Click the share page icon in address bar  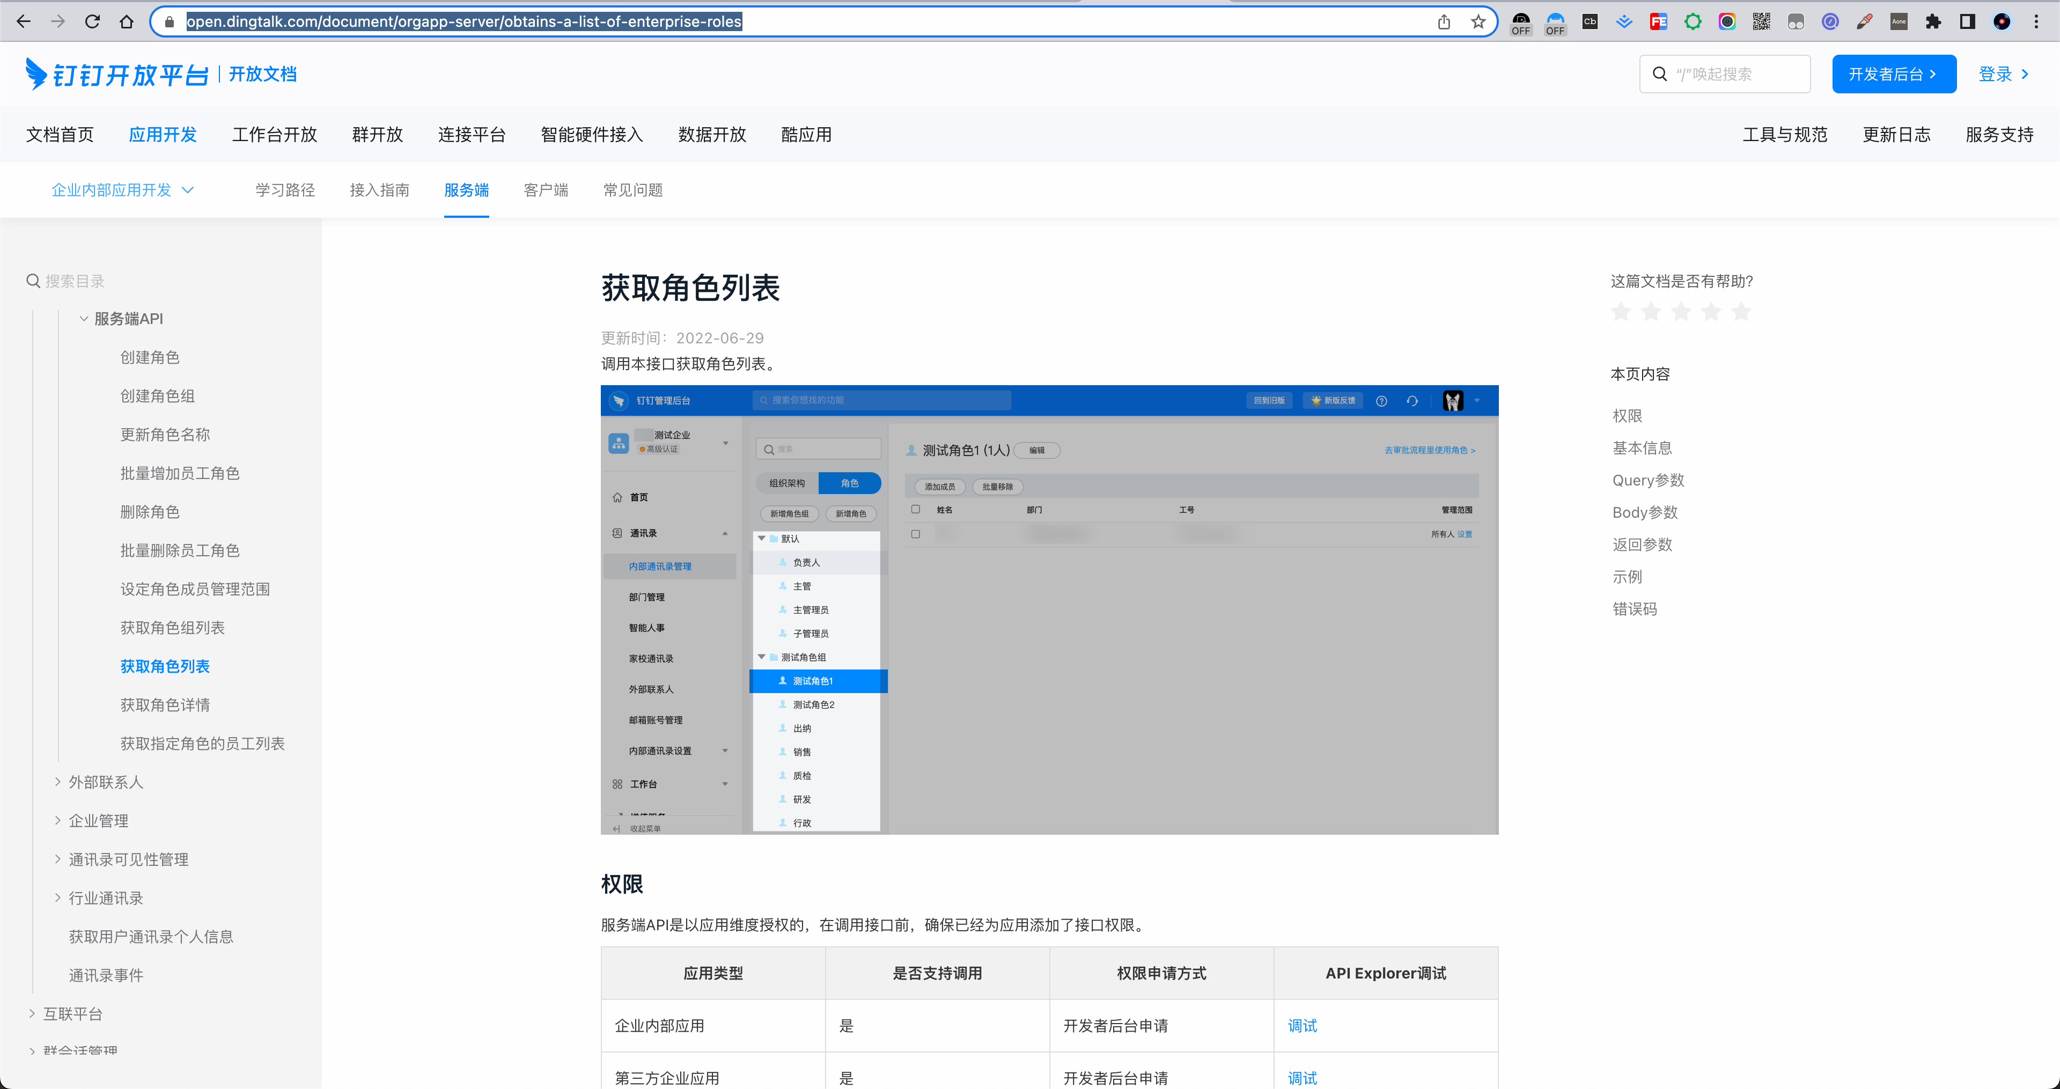click(1444, 21)
